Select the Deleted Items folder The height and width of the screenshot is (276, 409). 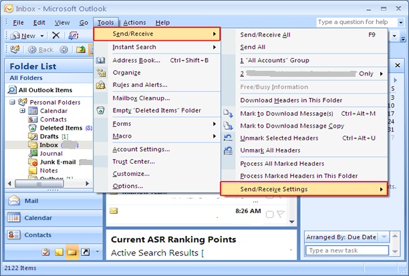(61, 128)
